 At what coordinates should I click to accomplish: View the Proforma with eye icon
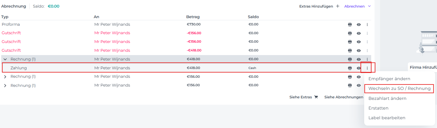point(359,25)
